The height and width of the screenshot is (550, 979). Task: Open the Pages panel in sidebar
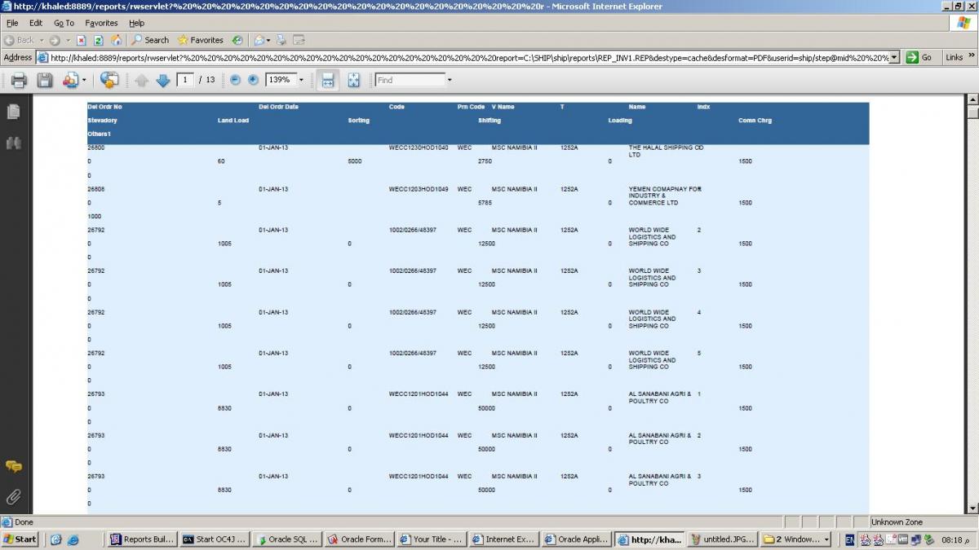point(13,112)
